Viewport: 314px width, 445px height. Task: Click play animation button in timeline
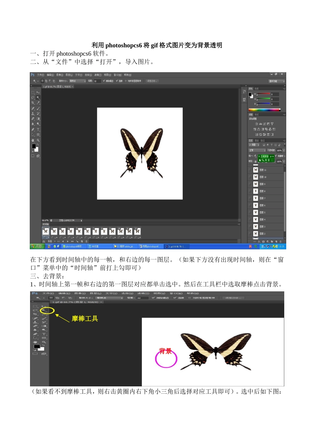pos(68,241)
